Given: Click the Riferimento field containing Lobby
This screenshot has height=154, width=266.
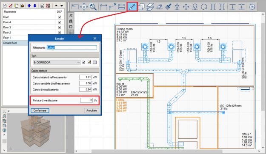Looking at the screenshot, I should 72,47.
